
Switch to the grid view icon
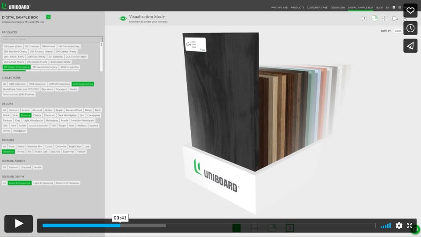coord(385,18)
